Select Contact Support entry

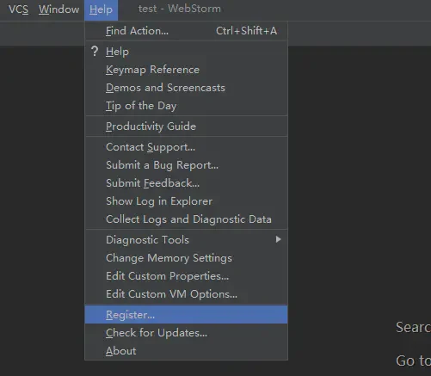click(187, 147)
